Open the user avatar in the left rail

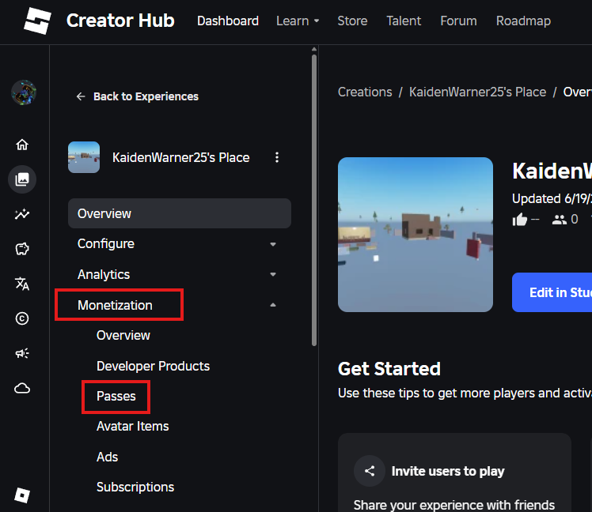point(23,92)
